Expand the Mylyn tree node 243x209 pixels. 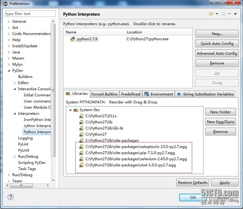pyautogui.click(x=9, y=65)
